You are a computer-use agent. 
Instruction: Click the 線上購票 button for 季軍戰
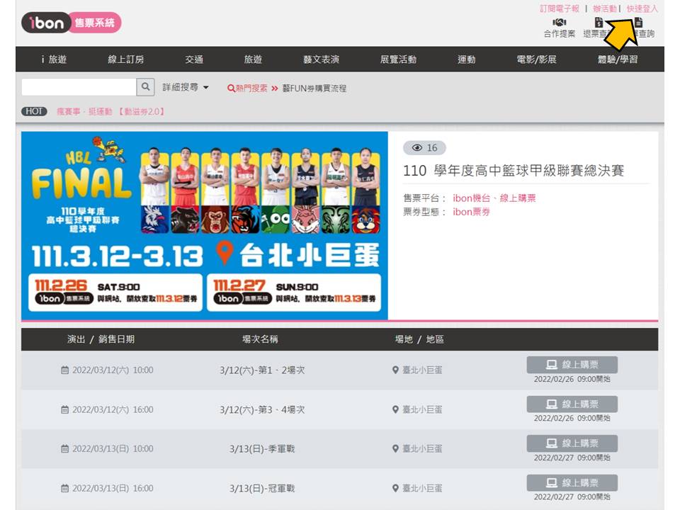pos(572,443)
